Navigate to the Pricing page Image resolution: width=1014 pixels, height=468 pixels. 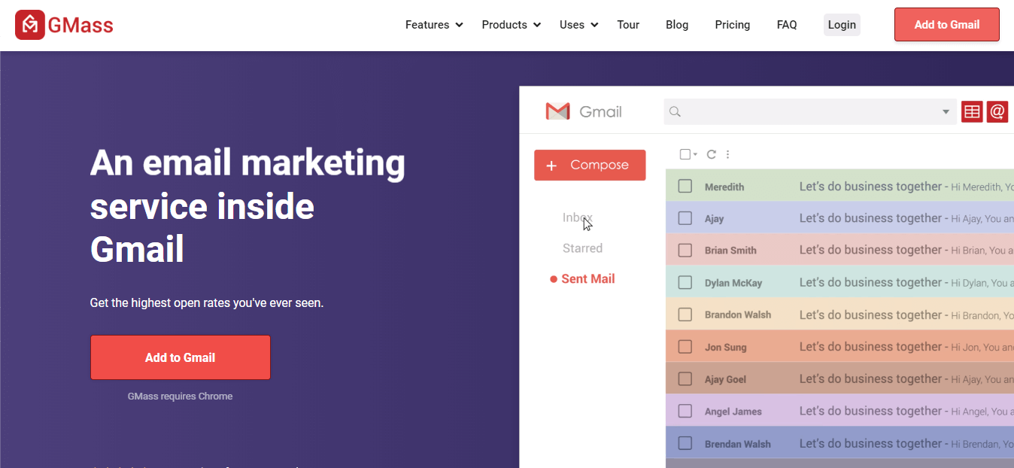pos(732,24)
